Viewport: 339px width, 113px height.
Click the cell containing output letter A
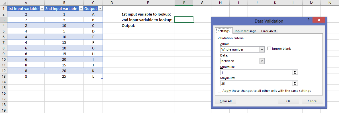point(93,14)
